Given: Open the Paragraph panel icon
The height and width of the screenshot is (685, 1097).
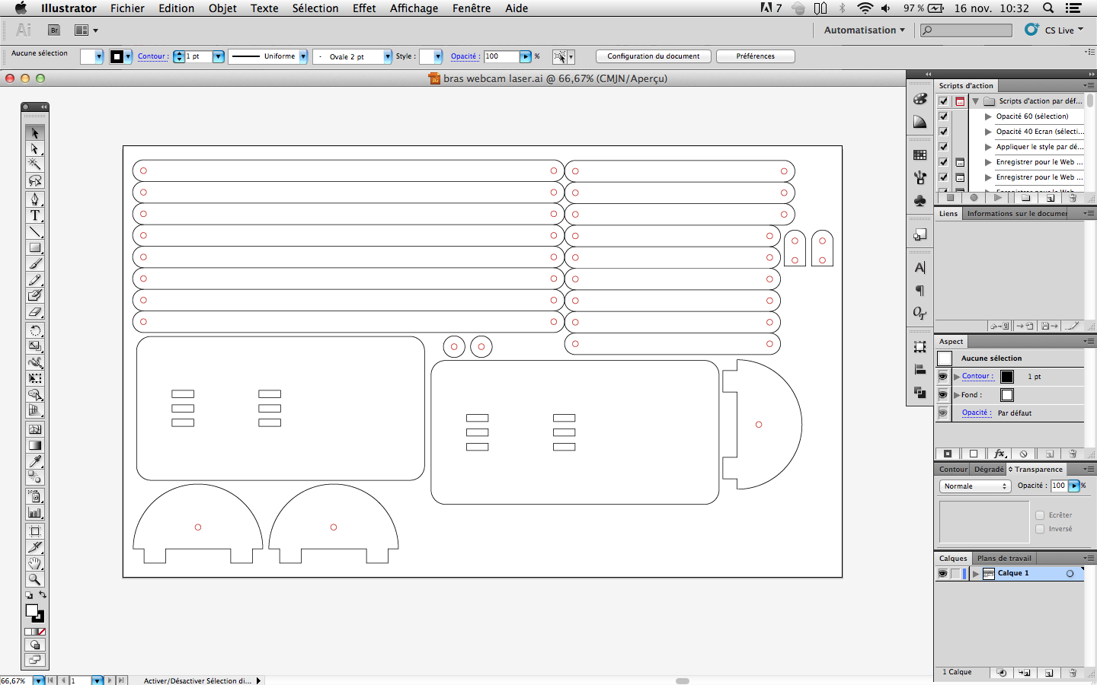Looking at the screenshot, I should click(920, 290).
